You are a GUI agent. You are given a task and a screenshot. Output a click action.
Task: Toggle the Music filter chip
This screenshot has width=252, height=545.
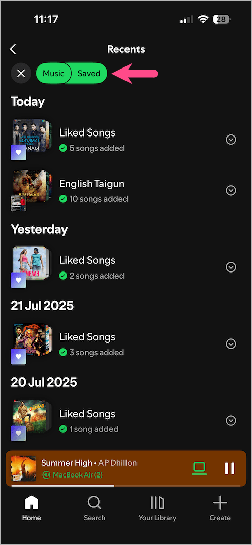coord(53,74)
